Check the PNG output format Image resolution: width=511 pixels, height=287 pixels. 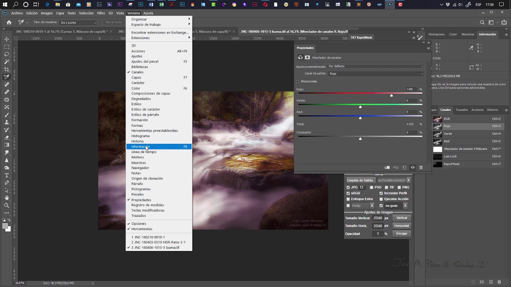(399, 187)
